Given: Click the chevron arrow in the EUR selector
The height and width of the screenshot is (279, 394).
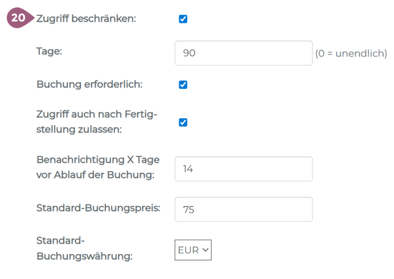Looking at the screenshot, I should [x=206, y=250].
